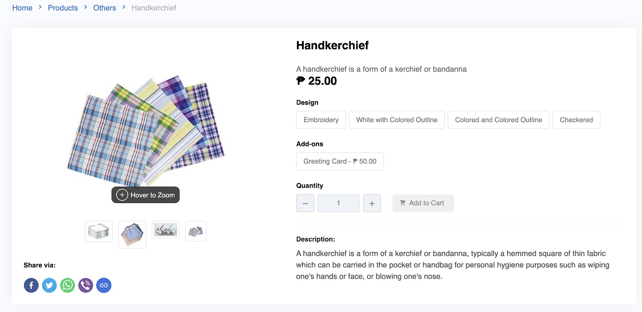The height and width of the screenshot is (312, 642).
Task: Click the Hover to Zoom overlay
Action: 146,195
